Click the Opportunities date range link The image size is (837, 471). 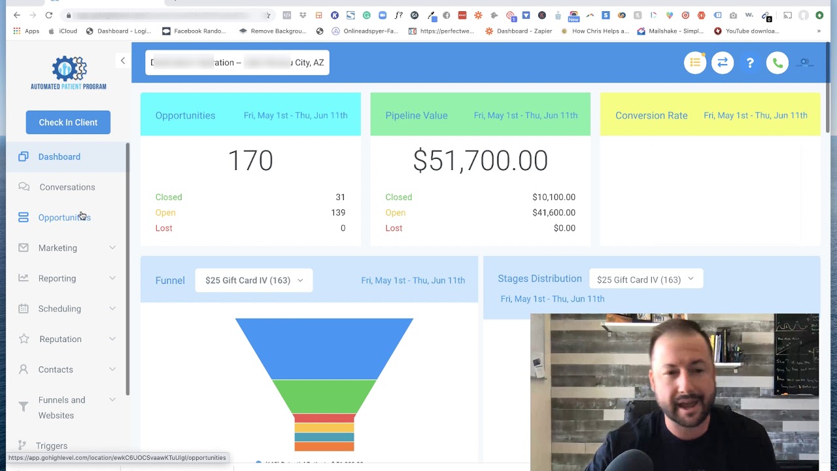point(295,115)
